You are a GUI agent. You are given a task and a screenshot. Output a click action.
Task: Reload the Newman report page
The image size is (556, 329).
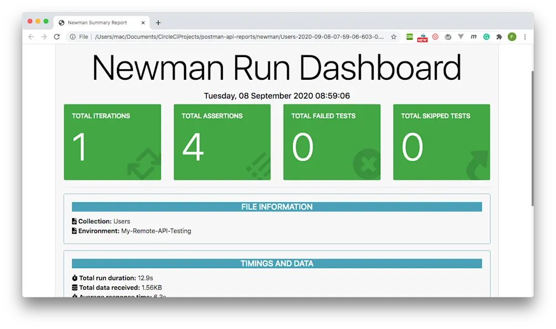pos(57,37)
